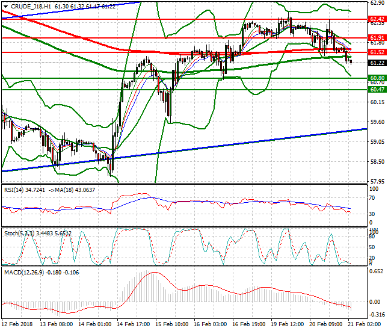Click the 60.15 price scale value
Viewport: 391px width, 331px height.
coord(377,102)
